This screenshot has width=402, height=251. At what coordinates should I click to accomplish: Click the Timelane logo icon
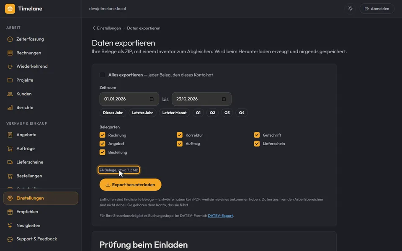tap(10, 9)
